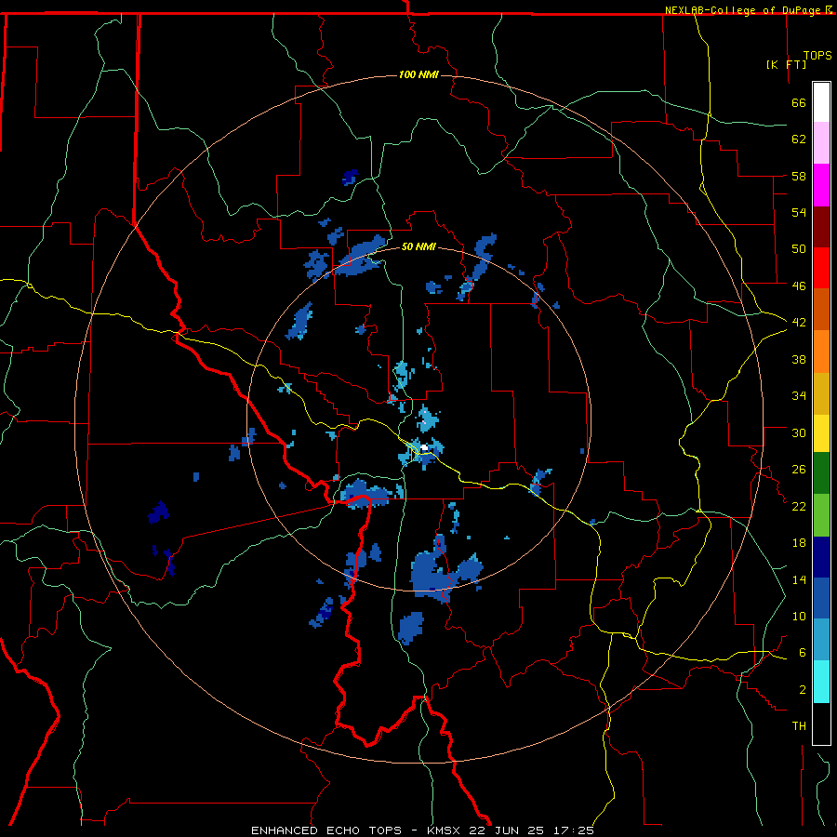Click the gold swatch on the legend
The height and width of the screenshot is (837, 837).
821,393
